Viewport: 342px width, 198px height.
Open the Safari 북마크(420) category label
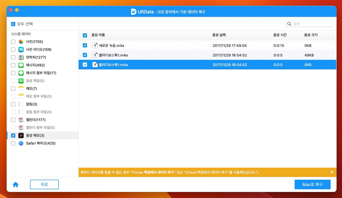(x=41, y=143)
